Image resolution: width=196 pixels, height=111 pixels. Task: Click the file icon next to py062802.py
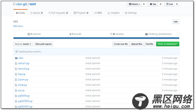click(16, 101)
